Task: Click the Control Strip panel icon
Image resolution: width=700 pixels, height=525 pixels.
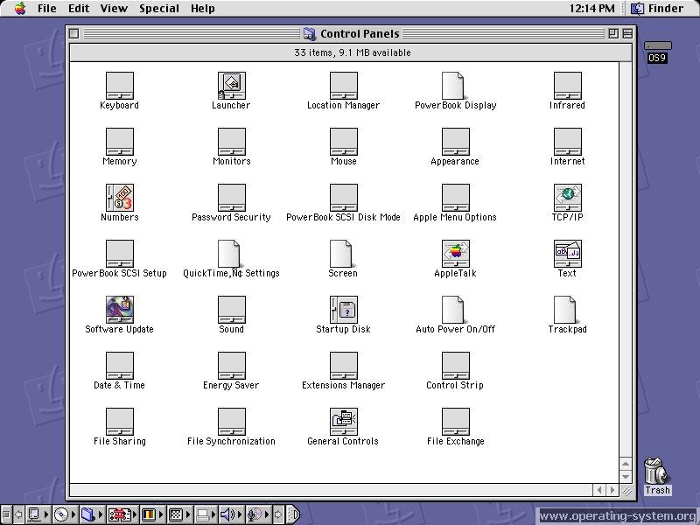Action: tap(455, 366)
